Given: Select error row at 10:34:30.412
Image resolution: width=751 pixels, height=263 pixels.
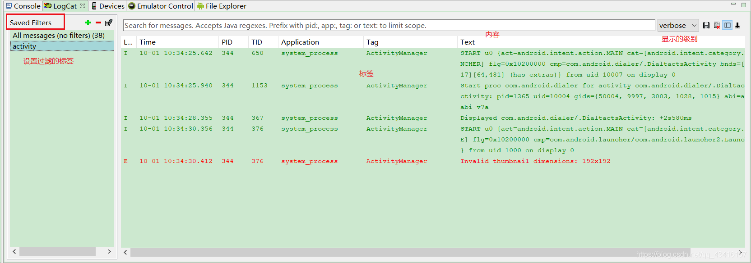Looking at the screenshot, I should point(433,161).
